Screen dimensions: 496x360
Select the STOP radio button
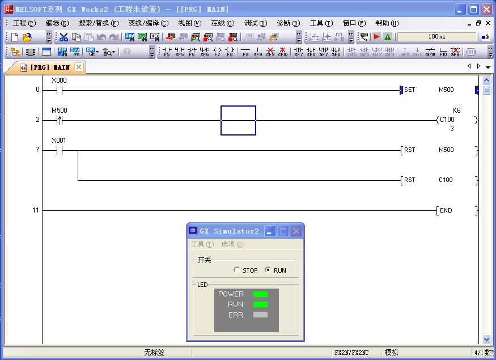[x=237, y=270]
